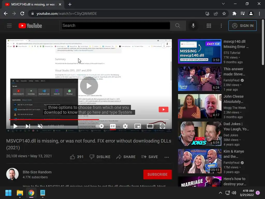Open the SHARE dialog
The height and width of the screenshot is (199, 265).
pos(126,157)
